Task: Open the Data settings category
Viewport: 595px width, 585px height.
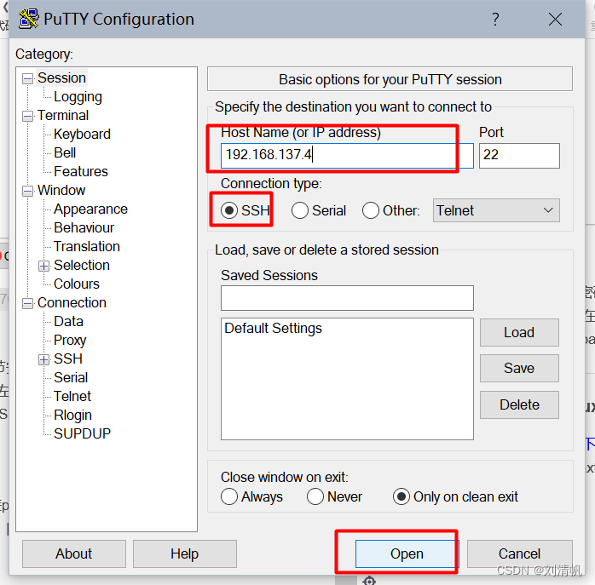Action: (x=68, y=321)
